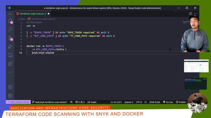The height and width of the screenshot is (118, 211).
Task: Open Git Graph from status bar
Action: pos(92,102)
